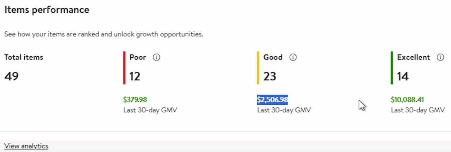Open the View analytics link
Screen dimensions: 451x152
pyautogui.click(x=26, y=146)
